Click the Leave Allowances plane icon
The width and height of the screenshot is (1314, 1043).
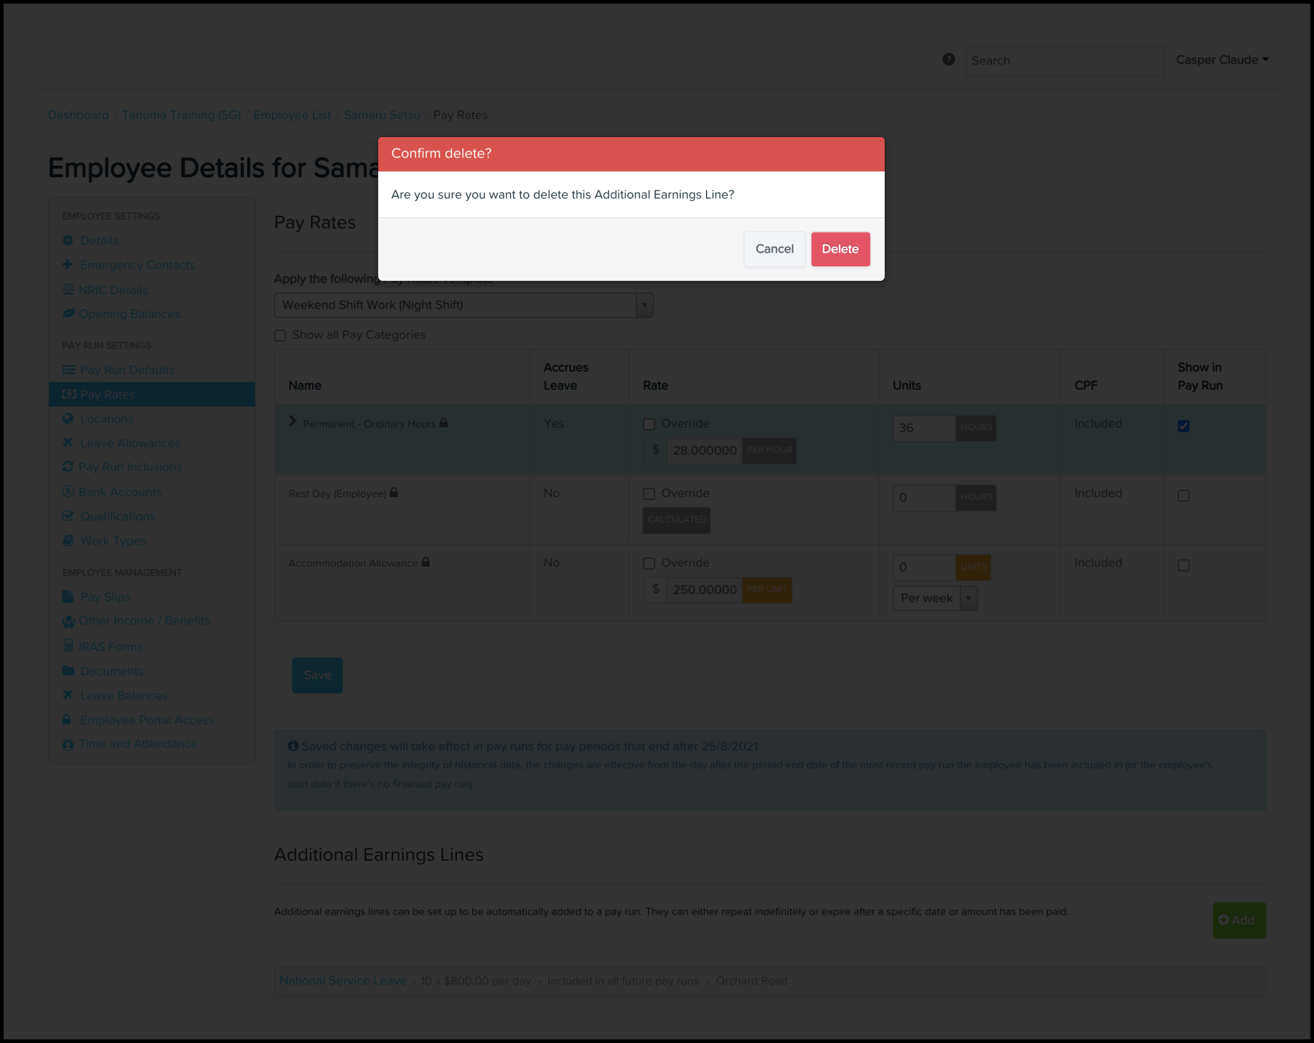68,443
